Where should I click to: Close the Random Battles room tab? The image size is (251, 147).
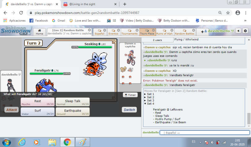pos(193,30)
